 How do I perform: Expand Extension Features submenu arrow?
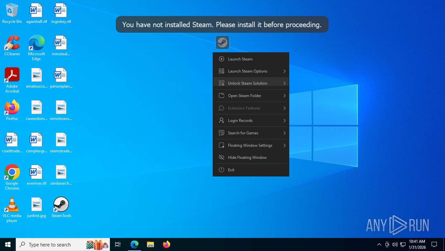(x=285, y=108)
